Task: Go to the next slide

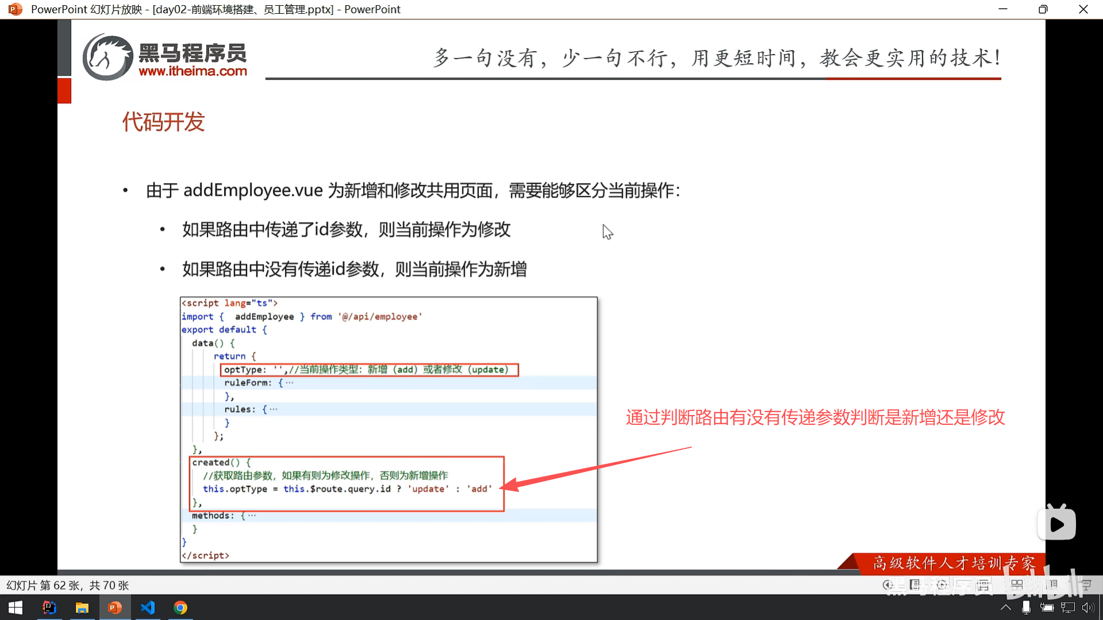Action: [x=942, y=585]
